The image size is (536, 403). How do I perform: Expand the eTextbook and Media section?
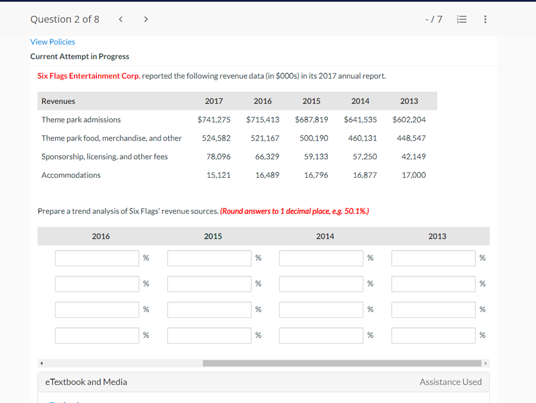point(86,382)
